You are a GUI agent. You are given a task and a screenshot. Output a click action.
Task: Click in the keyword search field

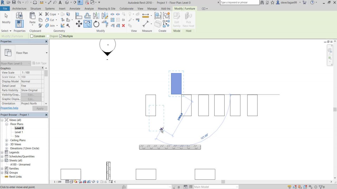pos(239,2)
